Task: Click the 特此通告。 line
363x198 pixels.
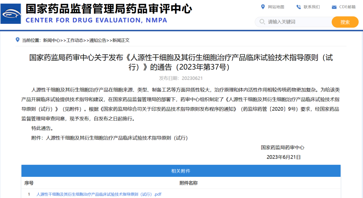Action: (43, 128)
